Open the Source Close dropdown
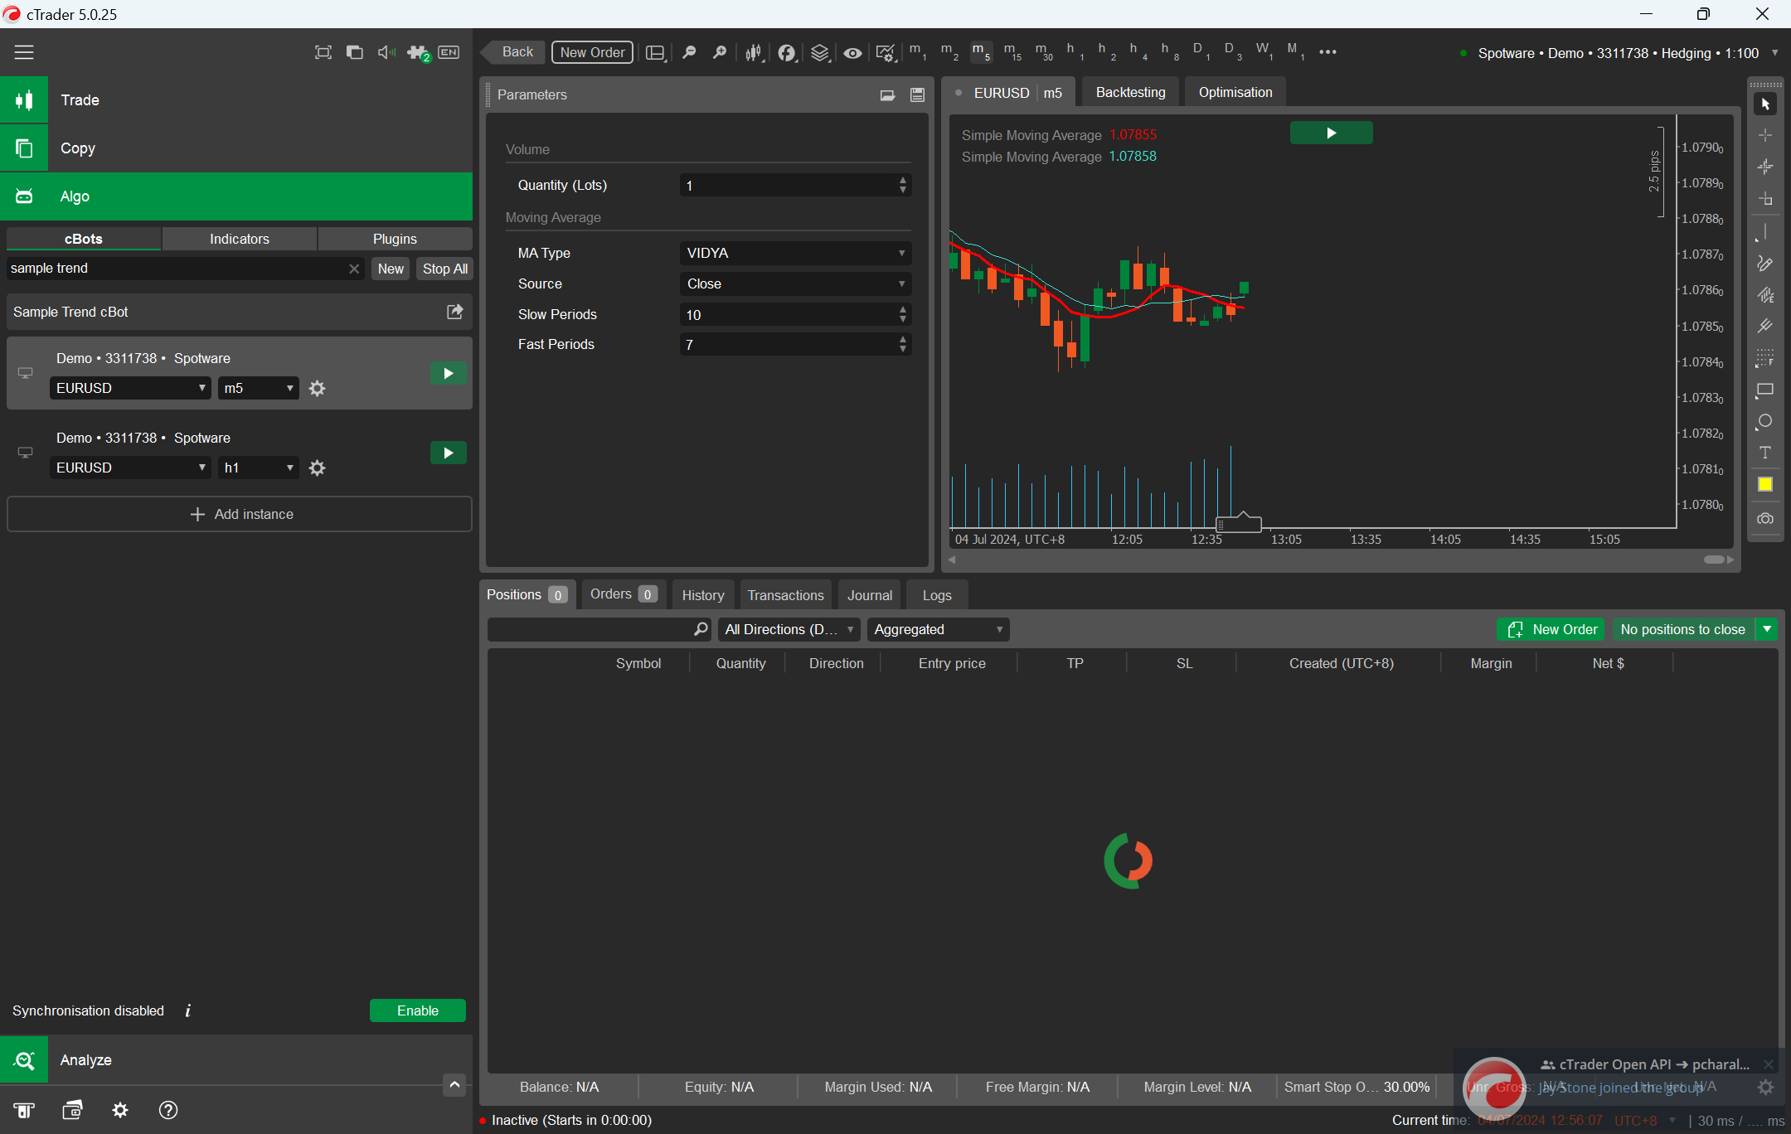Viewport: 1791px width, 1134px height. (795, 283)
